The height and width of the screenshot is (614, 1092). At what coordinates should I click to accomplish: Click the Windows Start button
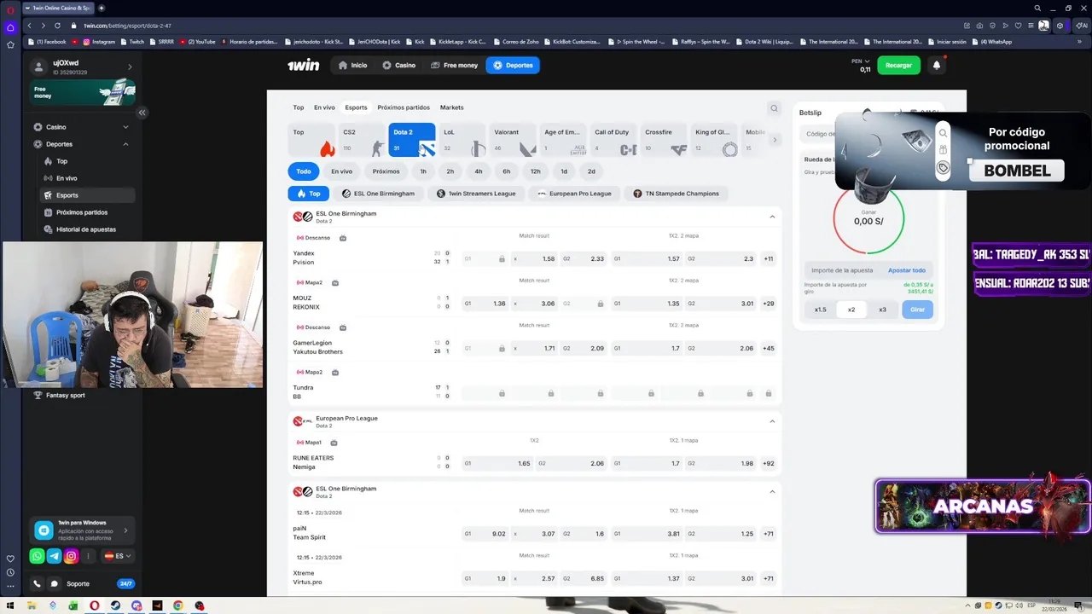(10, 606)
